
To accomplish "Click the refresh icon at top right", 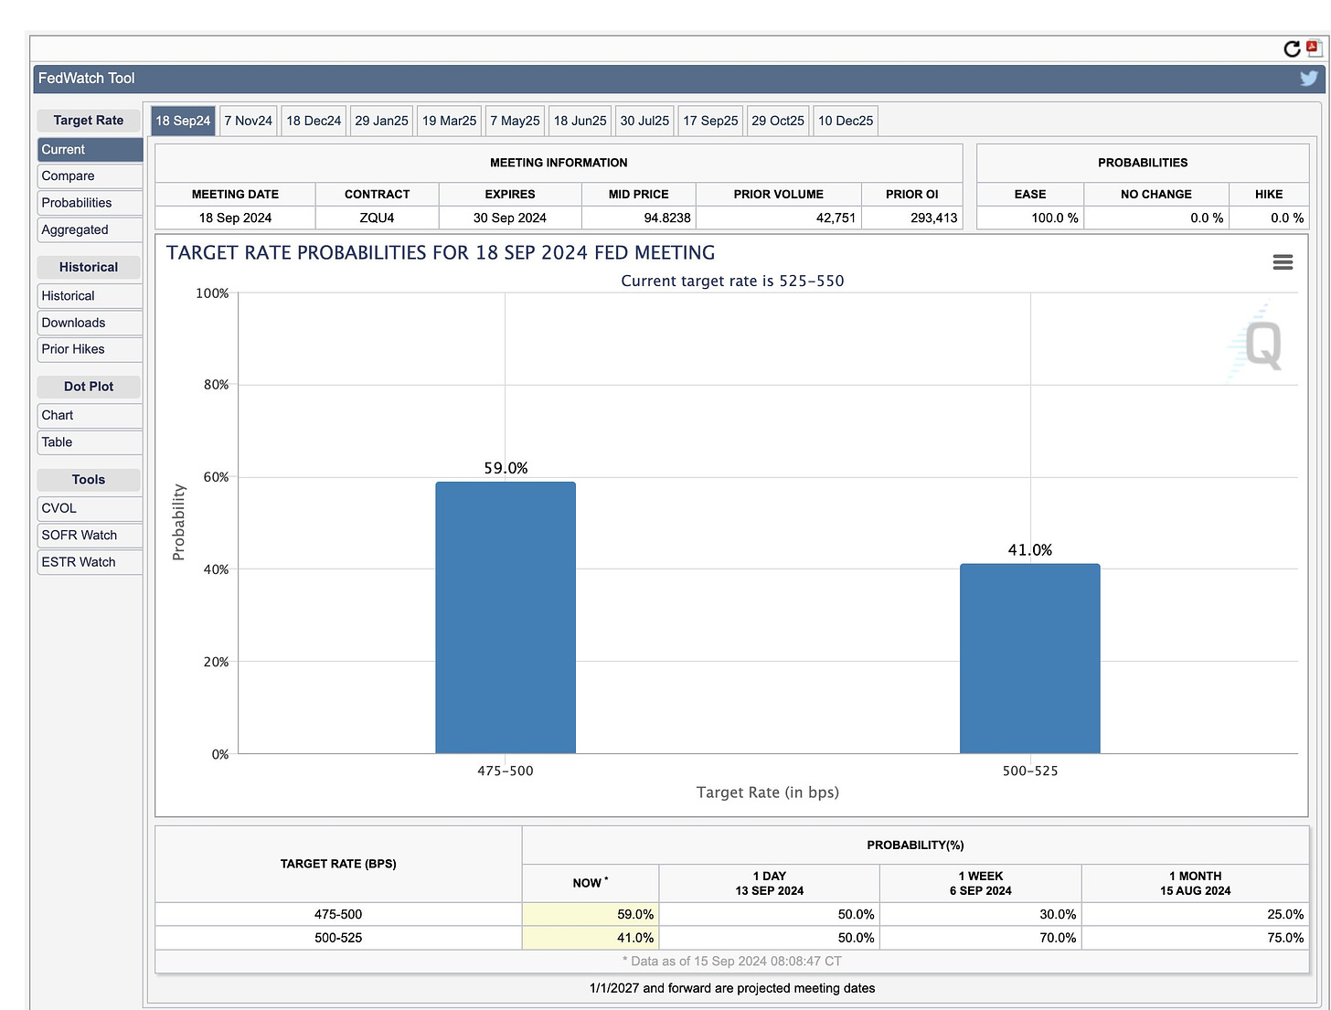I will [1292, 48].
